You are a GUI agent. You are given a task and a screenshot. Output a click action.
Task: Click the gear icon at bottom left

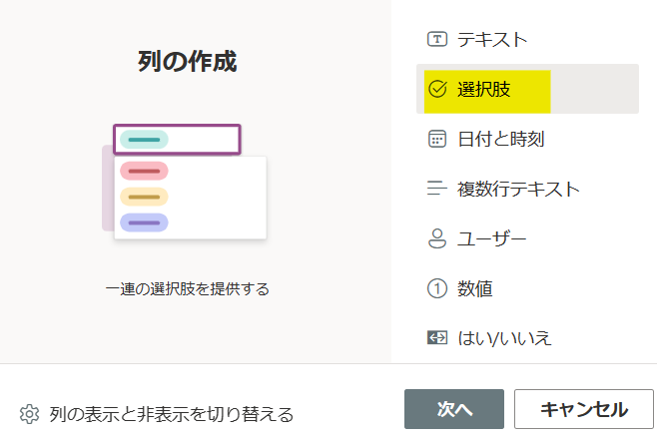point(29,414)
